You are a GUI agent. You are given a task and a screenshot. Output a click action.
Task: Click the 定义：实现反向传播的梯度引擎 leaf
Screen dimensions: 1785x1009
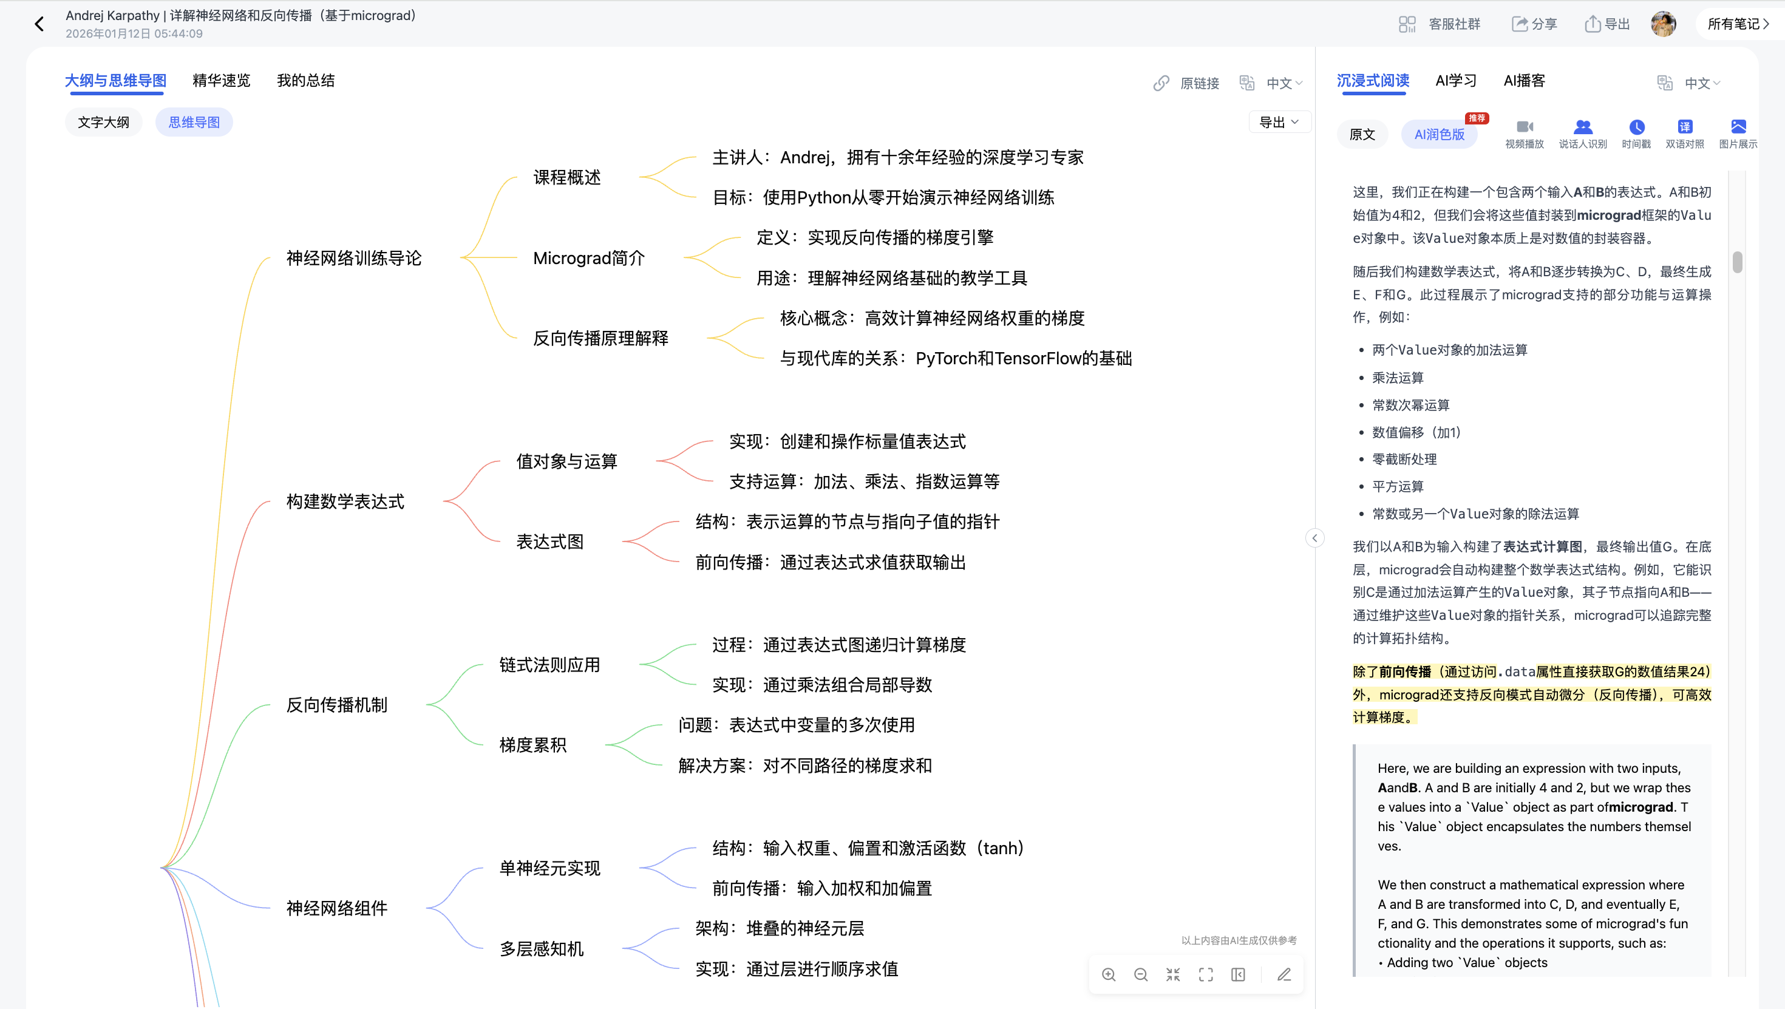874,238
